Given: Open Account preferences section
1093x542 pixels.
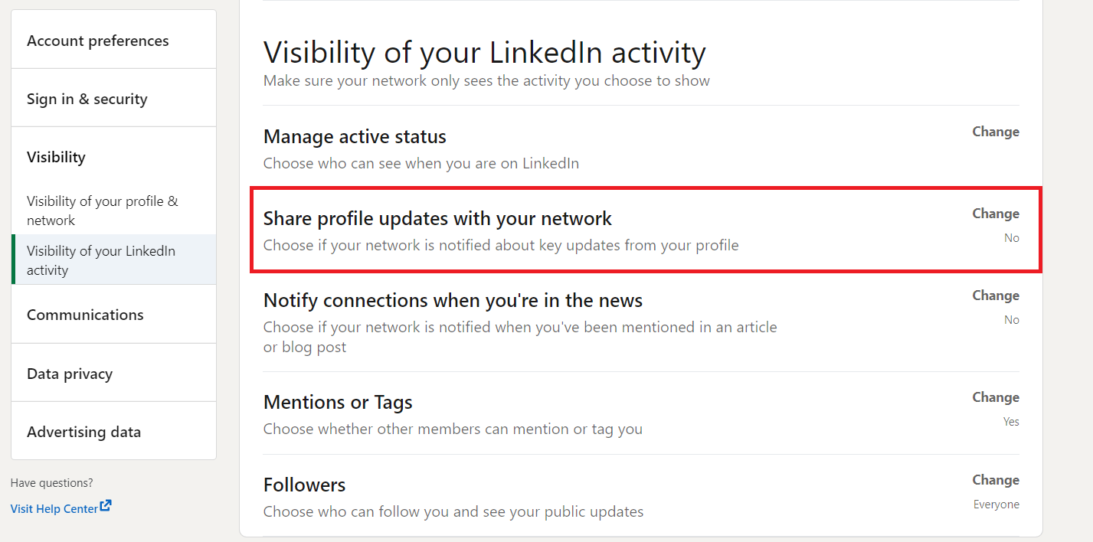Looking at the screenshot, I should pos(114,41).
